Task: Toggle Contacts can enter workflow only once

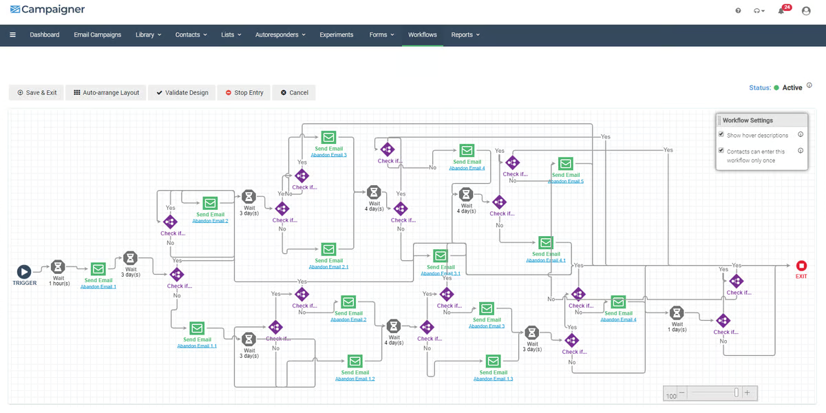Action: point(721,151)
